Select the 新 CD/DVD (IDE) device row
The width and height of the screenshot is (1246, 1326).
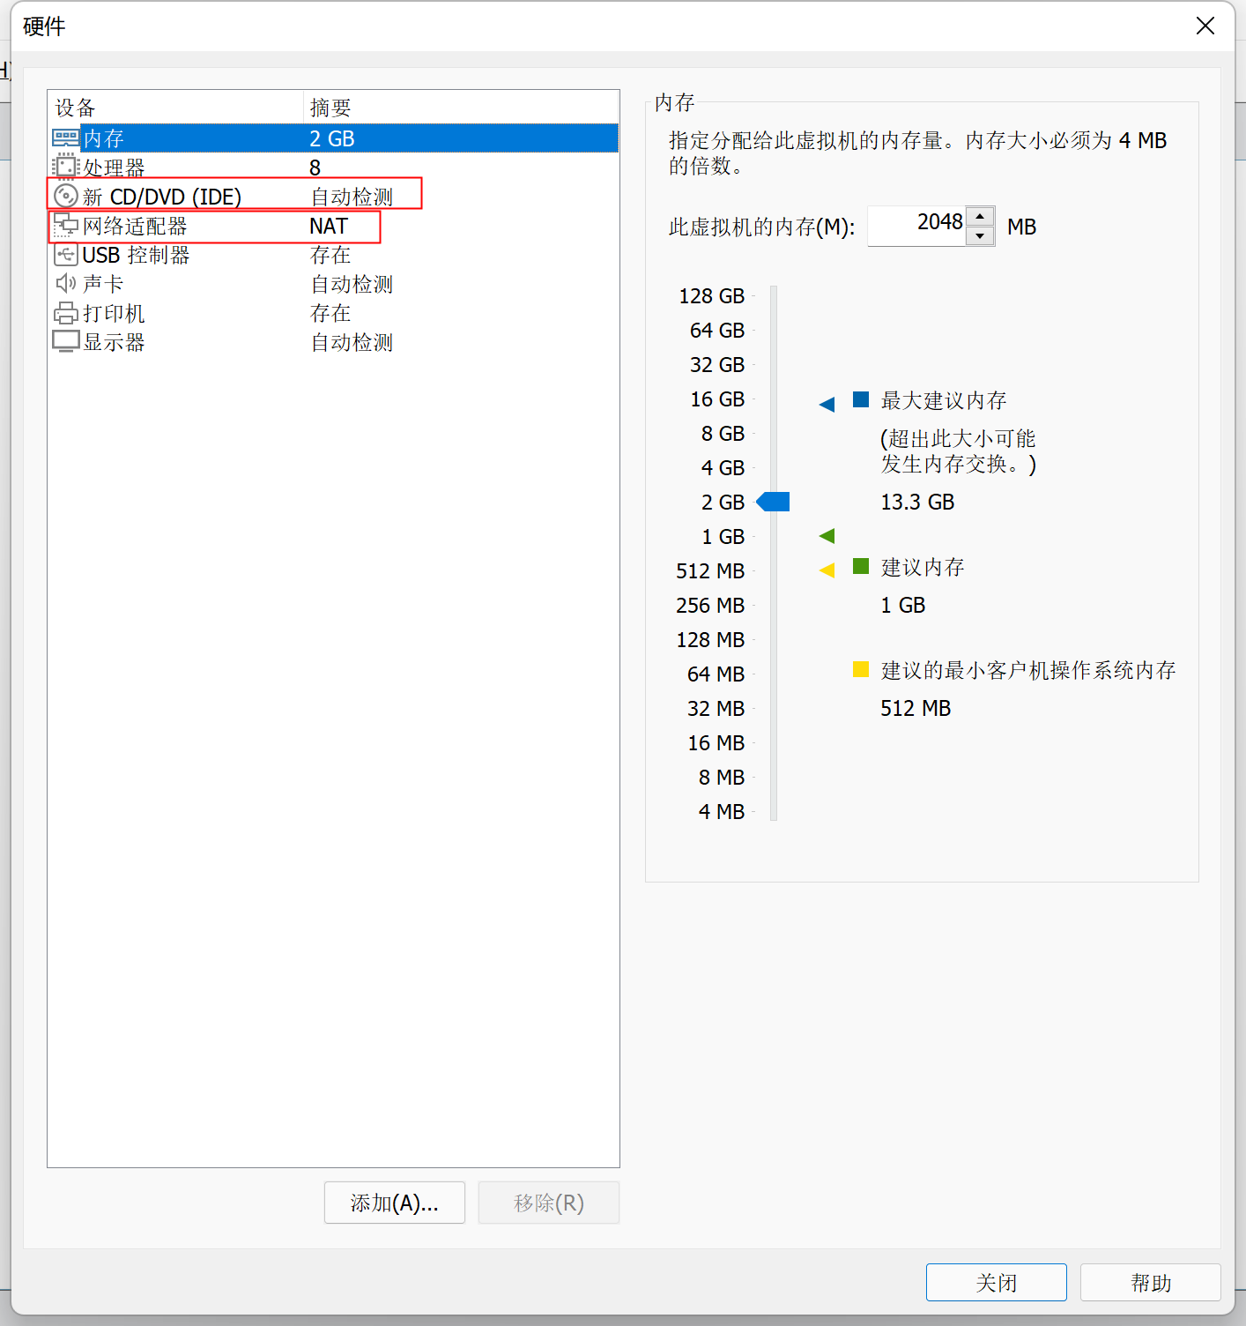(x=333, y=197)
